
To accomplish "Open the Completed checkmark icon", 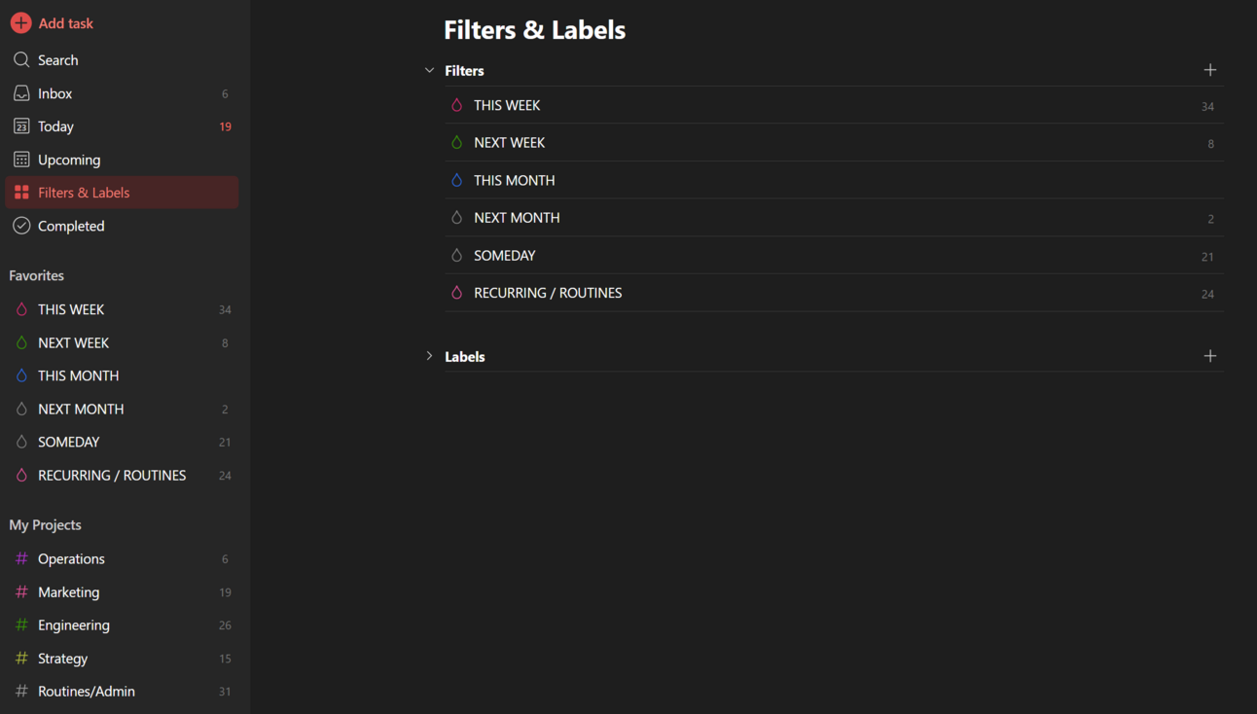I will 21,225.
